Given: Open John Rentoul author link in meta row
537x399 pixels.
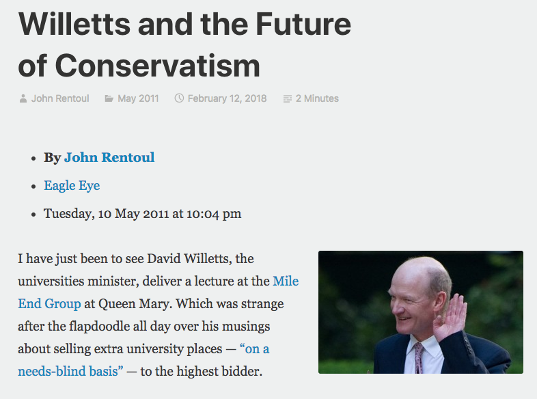Looking at the screenshot, I should [60, 98].
